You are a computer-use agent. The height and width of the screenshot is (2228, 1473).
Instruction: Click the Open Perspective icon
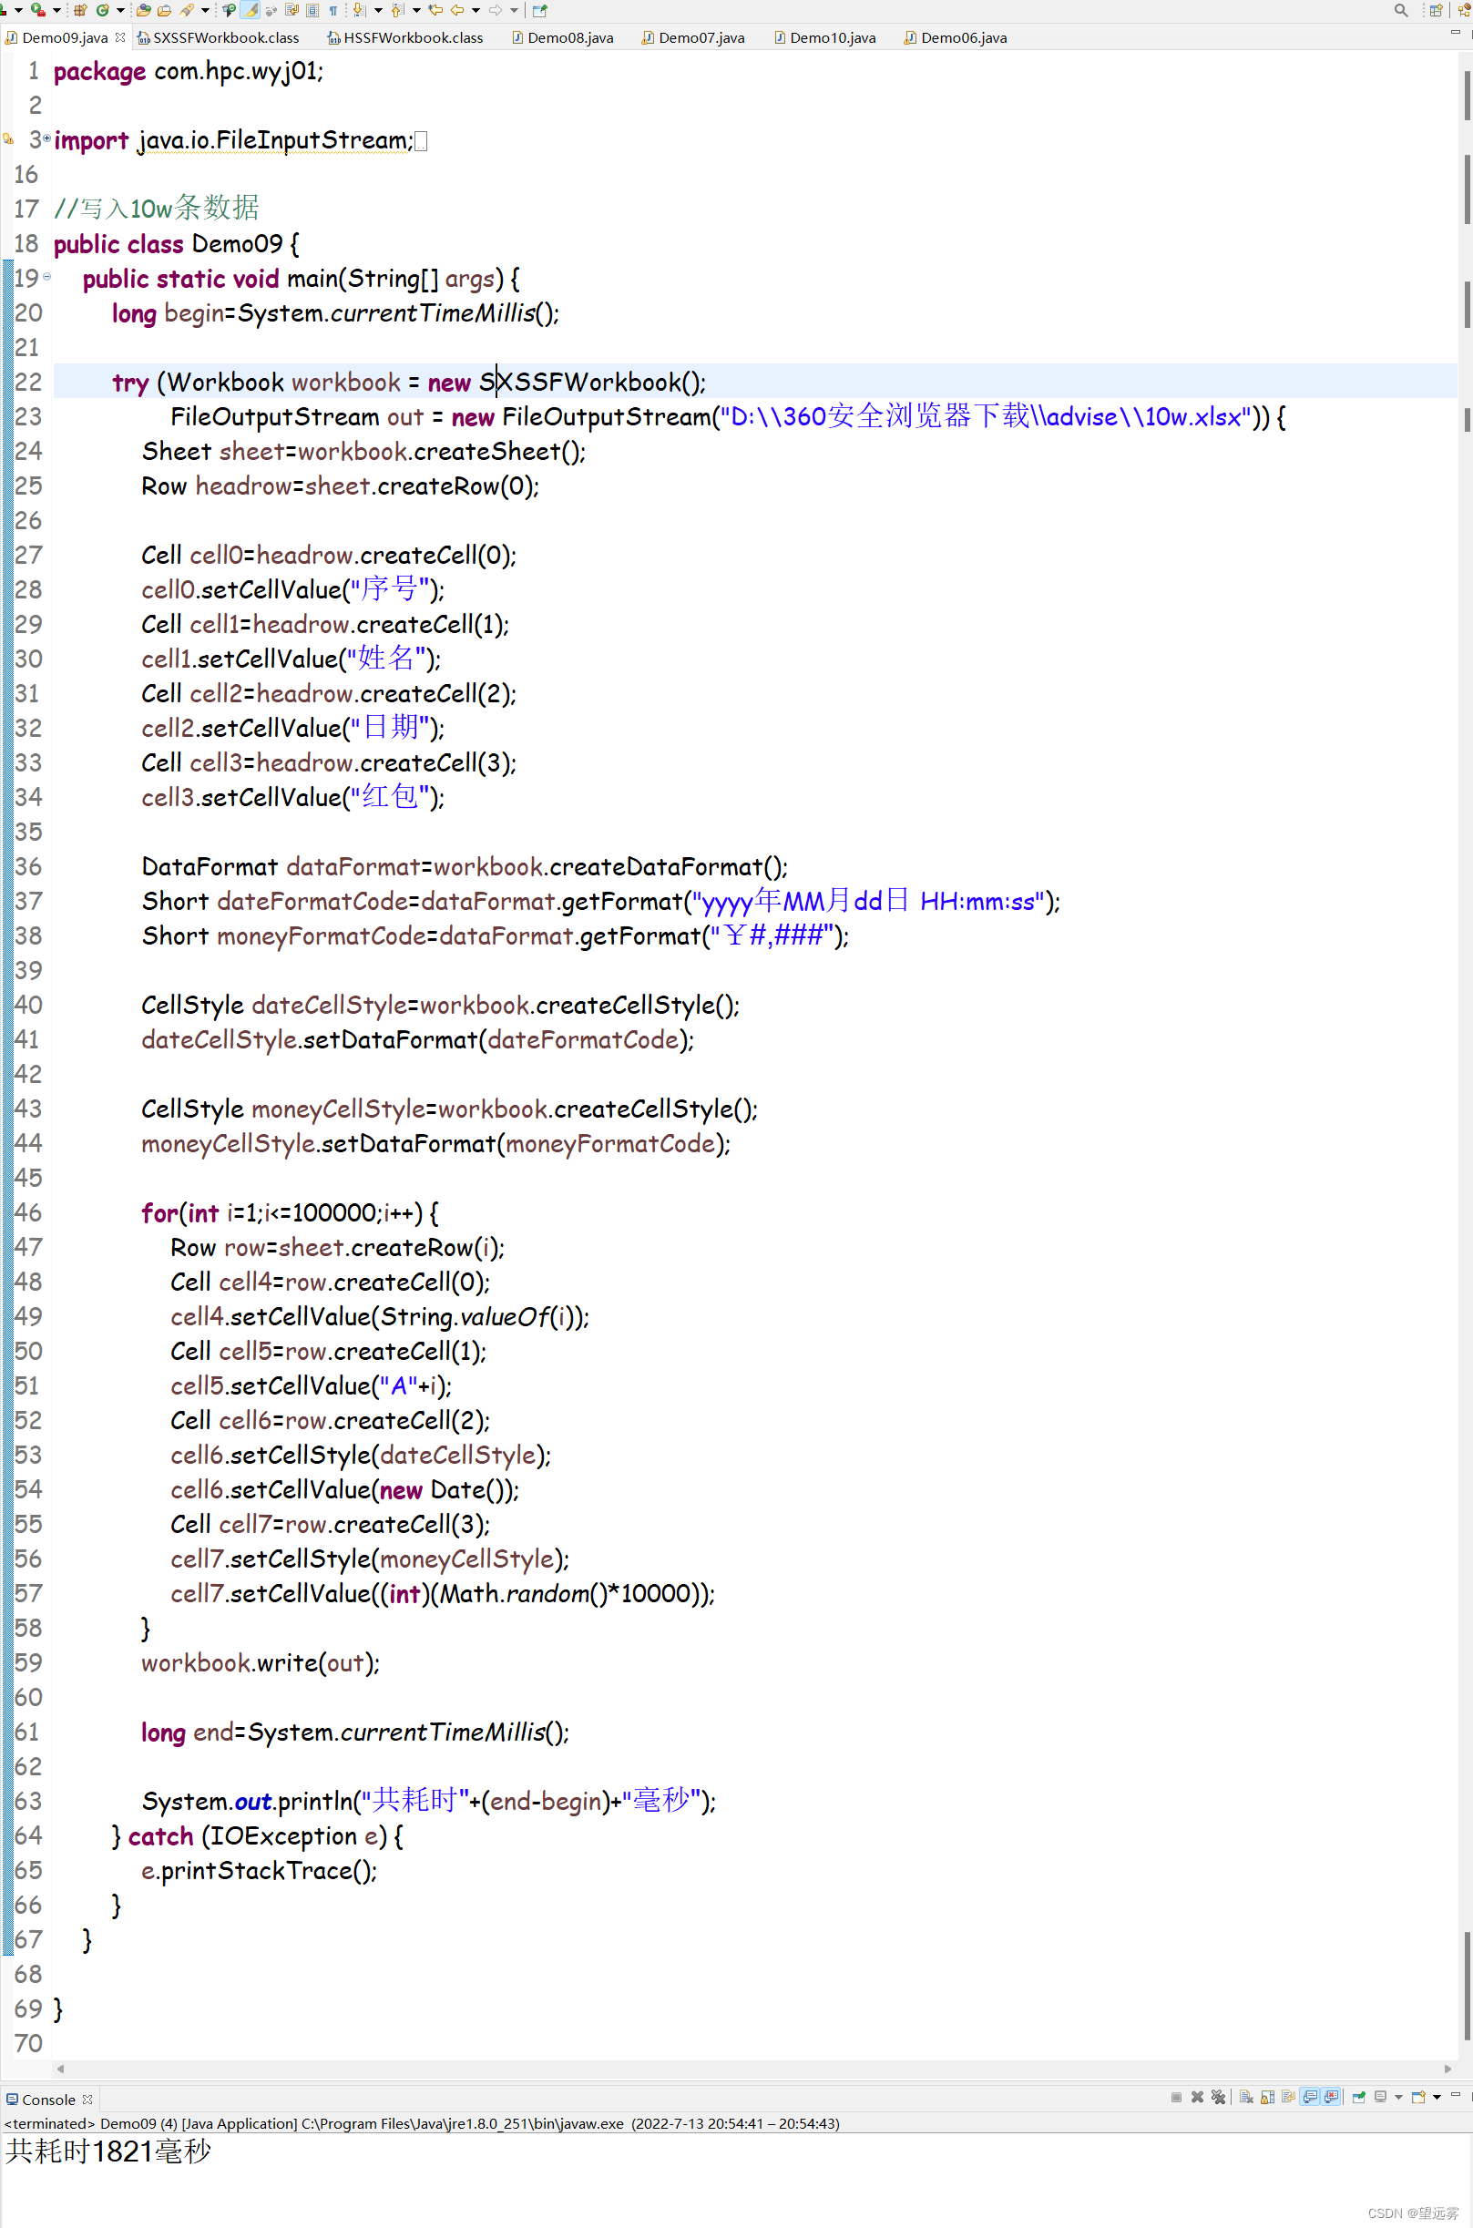tap(1436, 10)
